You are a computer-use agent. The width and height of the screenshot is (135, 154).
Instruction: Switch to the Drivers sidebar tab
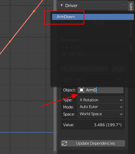(x=131, y=6)
